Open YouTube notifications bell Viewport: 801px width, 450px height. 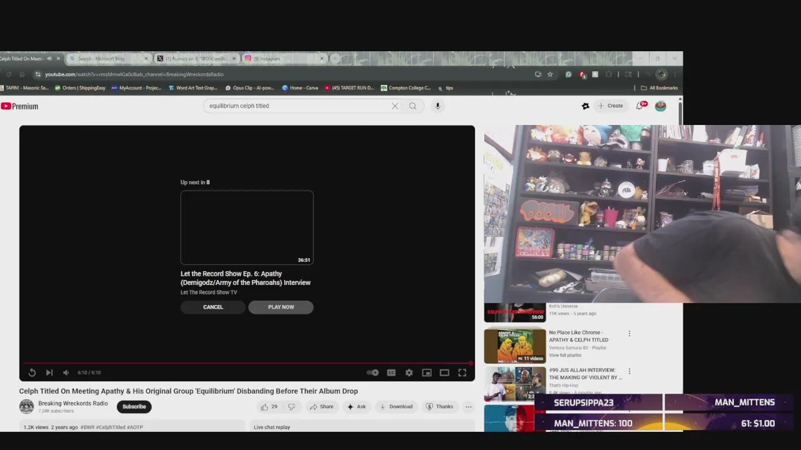click(640, 106)
